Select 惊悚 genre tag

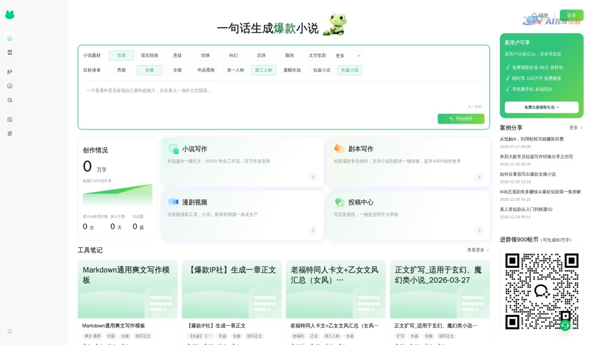click(205, 56)
